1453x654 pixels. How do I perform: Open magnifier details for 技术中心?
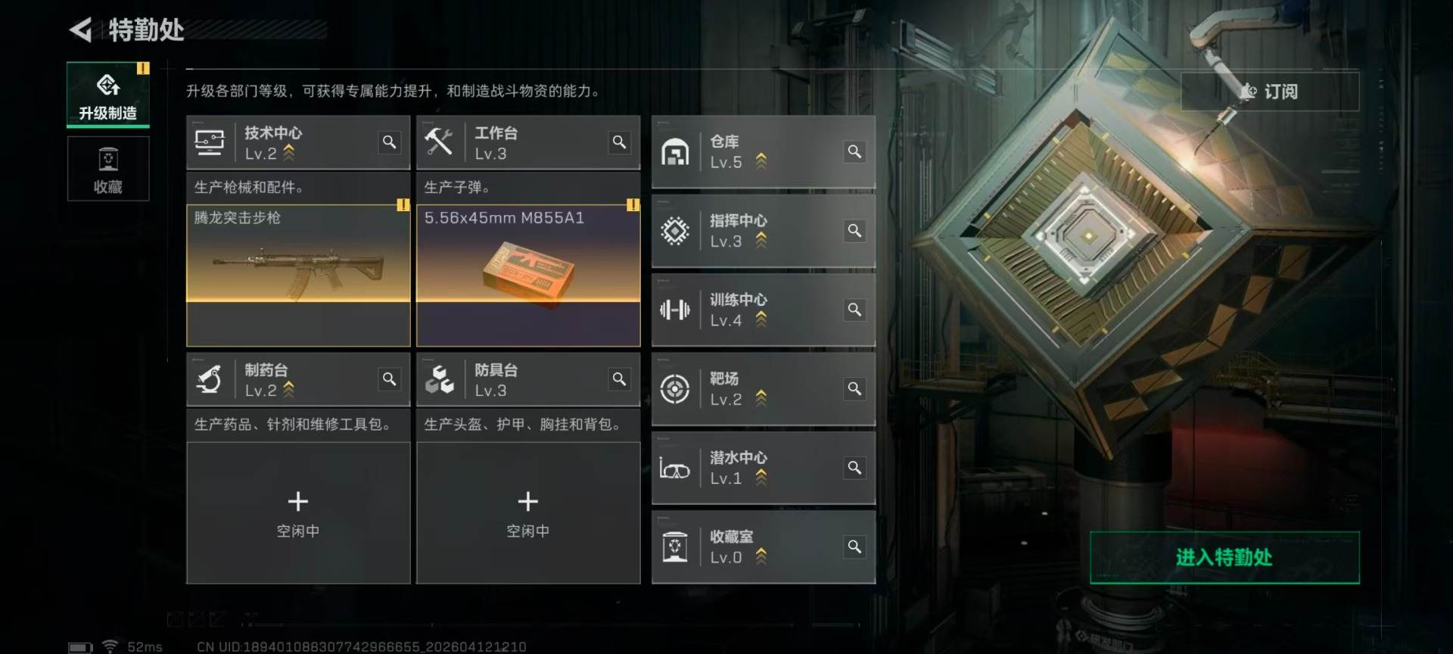click(x=389, y=142)
